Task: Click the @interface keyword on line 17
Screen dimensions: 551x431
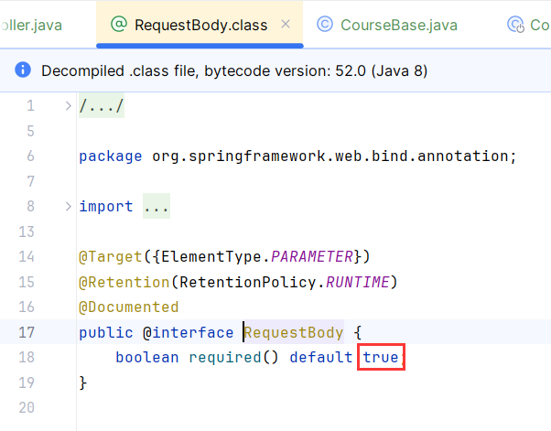Action: tap(189, 332)
